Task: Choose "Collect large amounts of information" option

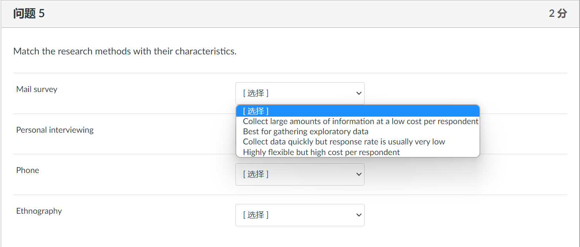Action: pos(360,121)
